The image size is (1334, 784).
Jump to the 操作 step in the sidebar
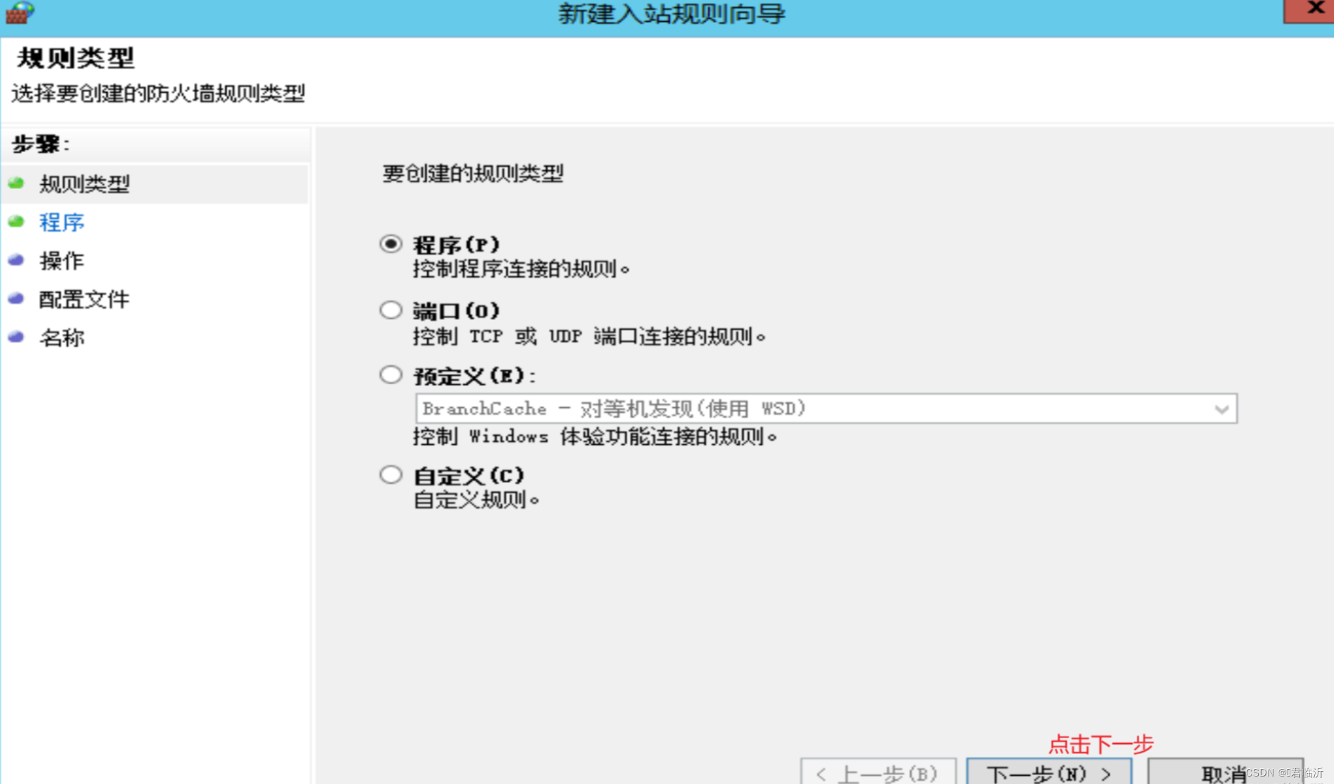[62, 261]
